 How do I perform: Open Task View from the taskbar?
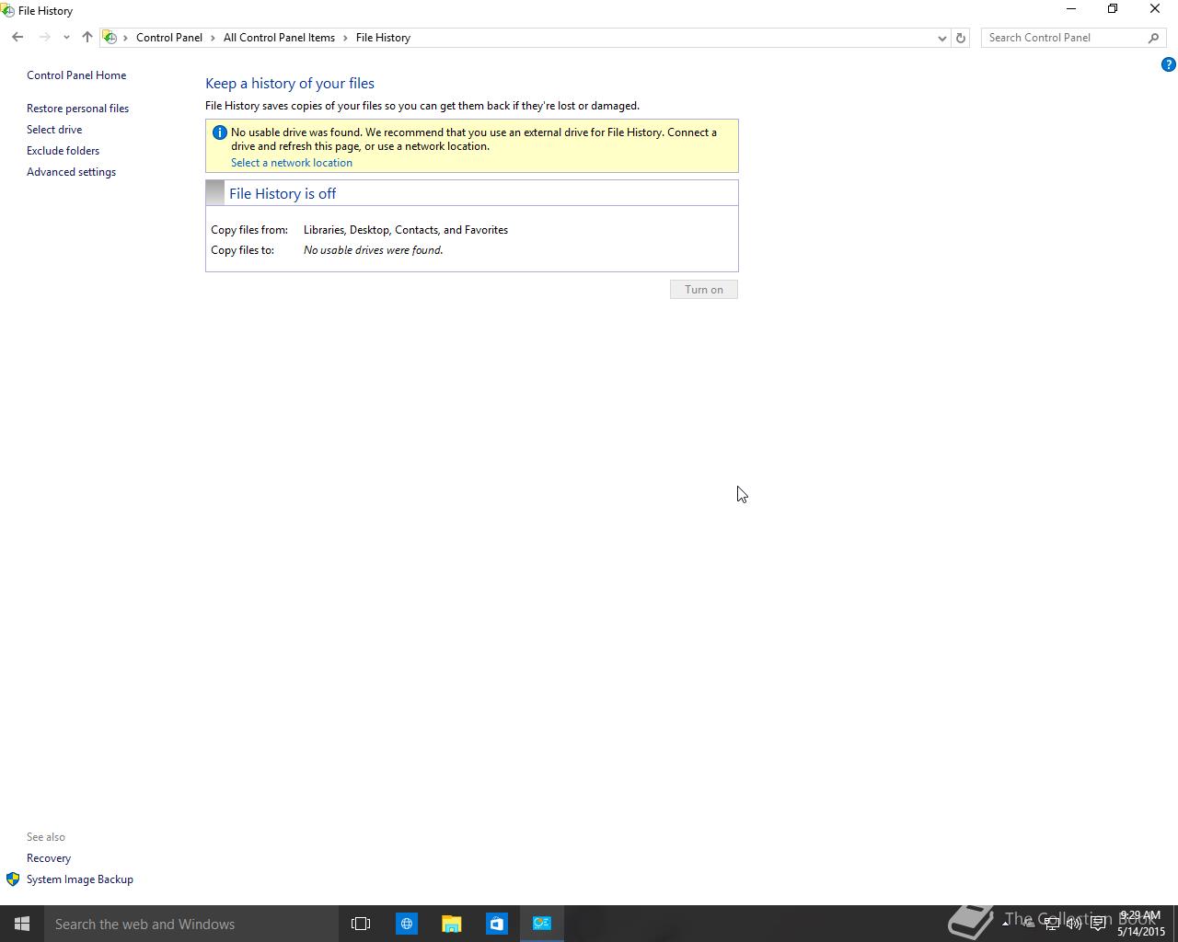tap(361, 924)
